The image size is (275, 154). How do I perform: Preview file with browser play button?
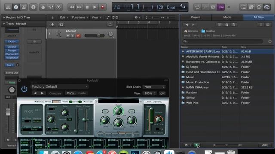coord(197,145)
